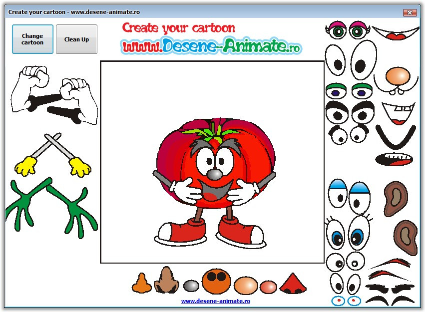The image size is (425, 312).
Task: Pick the tan realistic human nose
Action: [166, 280]
